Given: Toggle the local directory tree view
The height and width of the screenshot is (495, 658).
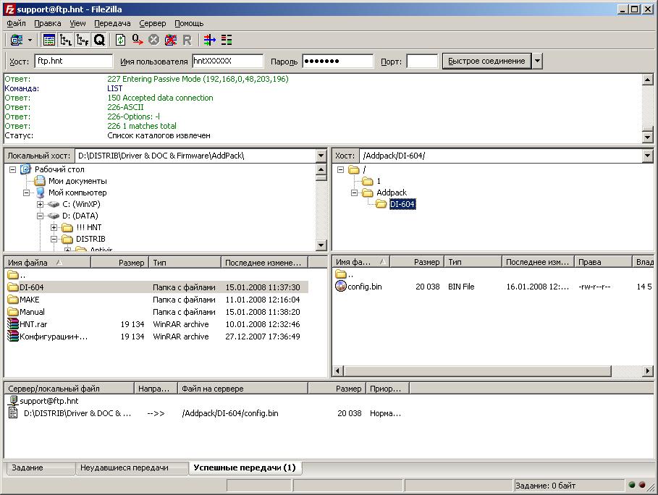Looking at the screenshot, I should [x=66, y=40].
